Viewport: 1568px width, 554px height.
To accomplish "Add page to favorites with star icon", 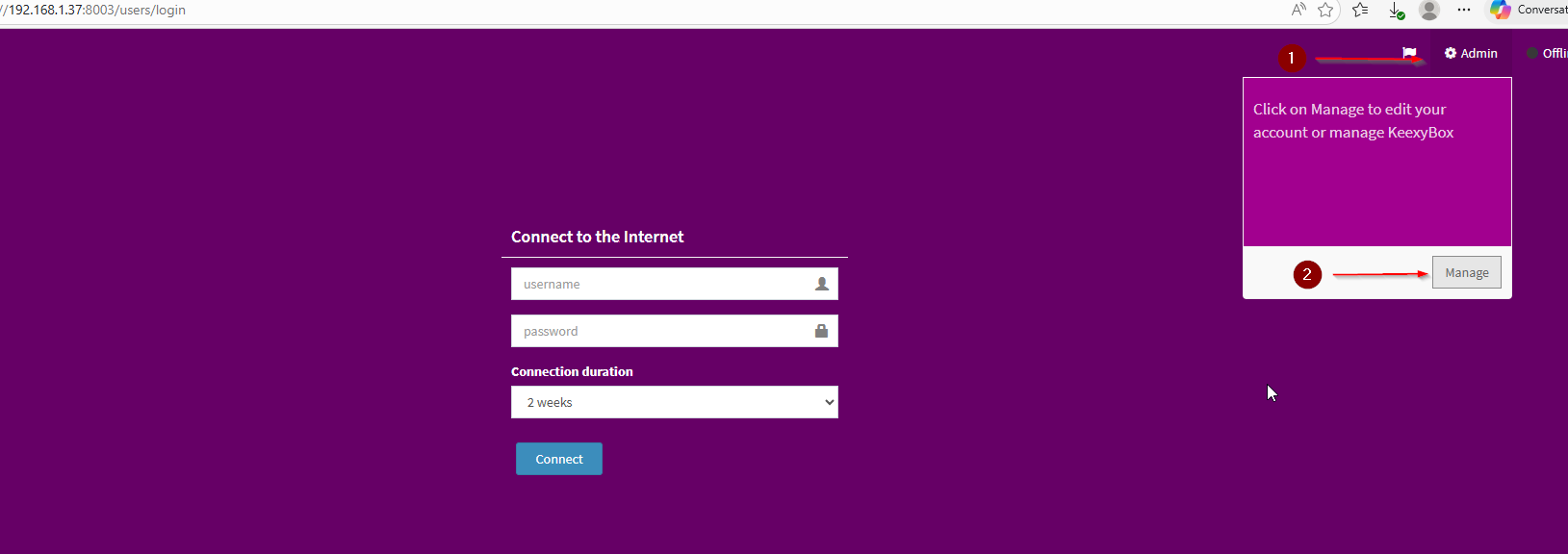I will click(x=1325, y=10).
